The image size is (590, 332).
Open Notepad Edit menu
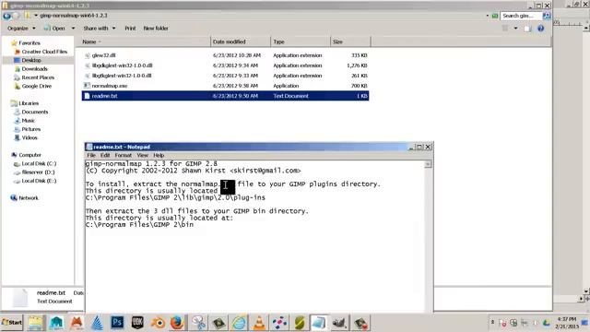(105, 156)
